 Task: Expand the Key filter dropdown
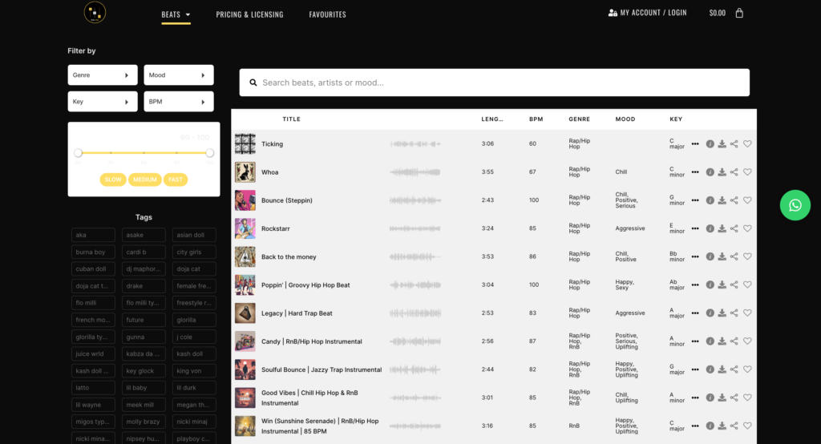click(103, 102)
